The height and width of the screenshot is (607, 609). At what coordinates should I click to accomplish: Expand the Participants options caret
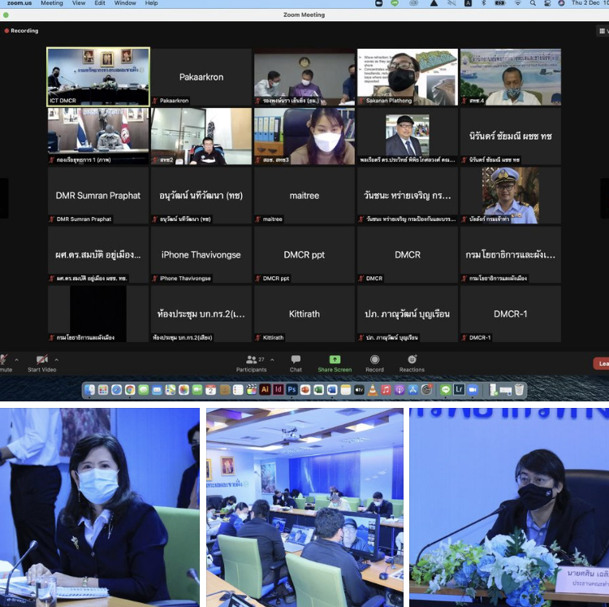pos(272,360)
